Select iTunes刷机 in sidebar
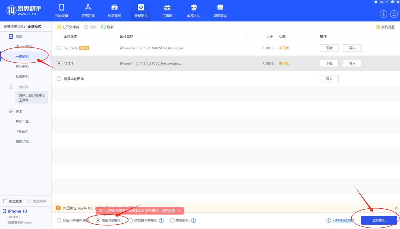 click(24, 47)
